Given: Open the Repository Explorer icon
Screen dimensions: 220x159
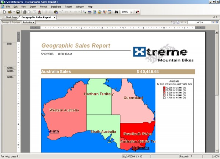Looking at the screenshot, I should click(x=100, y=12).
